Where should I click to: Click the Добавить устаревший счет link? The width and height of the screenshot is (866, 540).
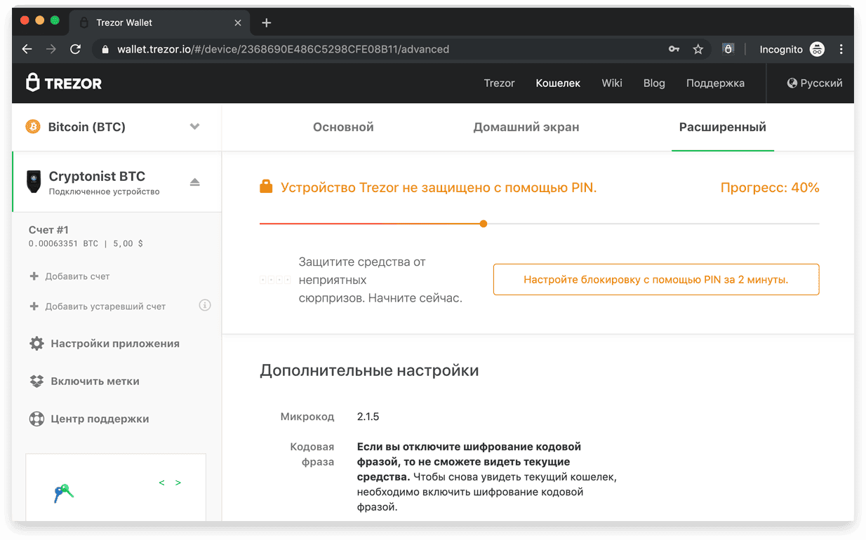105,306
